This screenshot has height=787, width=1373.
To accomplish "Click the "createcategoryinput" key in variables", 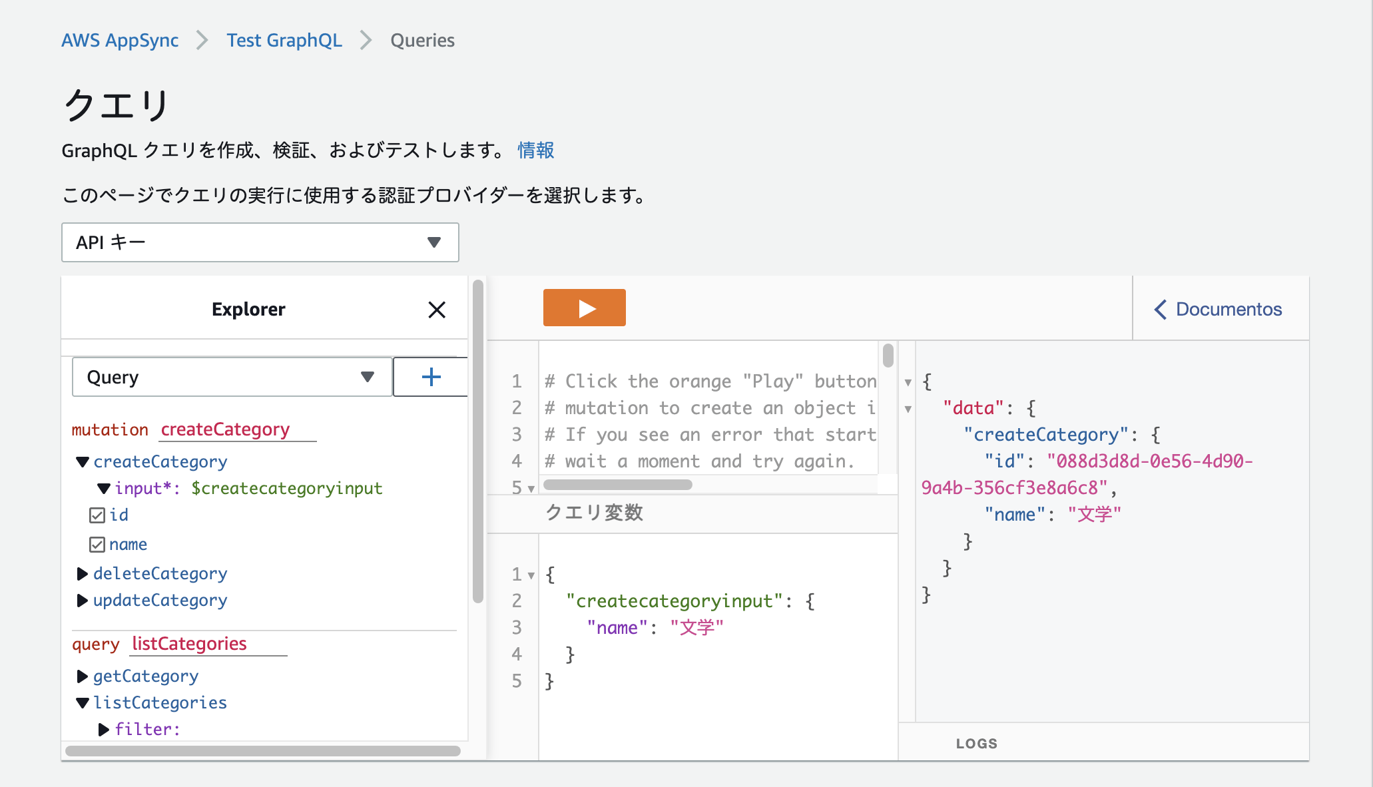I will point(675,601).
